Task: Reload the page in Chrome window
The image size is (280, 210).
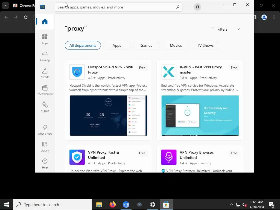Action: pyautogui.click(x=26, y=17)
